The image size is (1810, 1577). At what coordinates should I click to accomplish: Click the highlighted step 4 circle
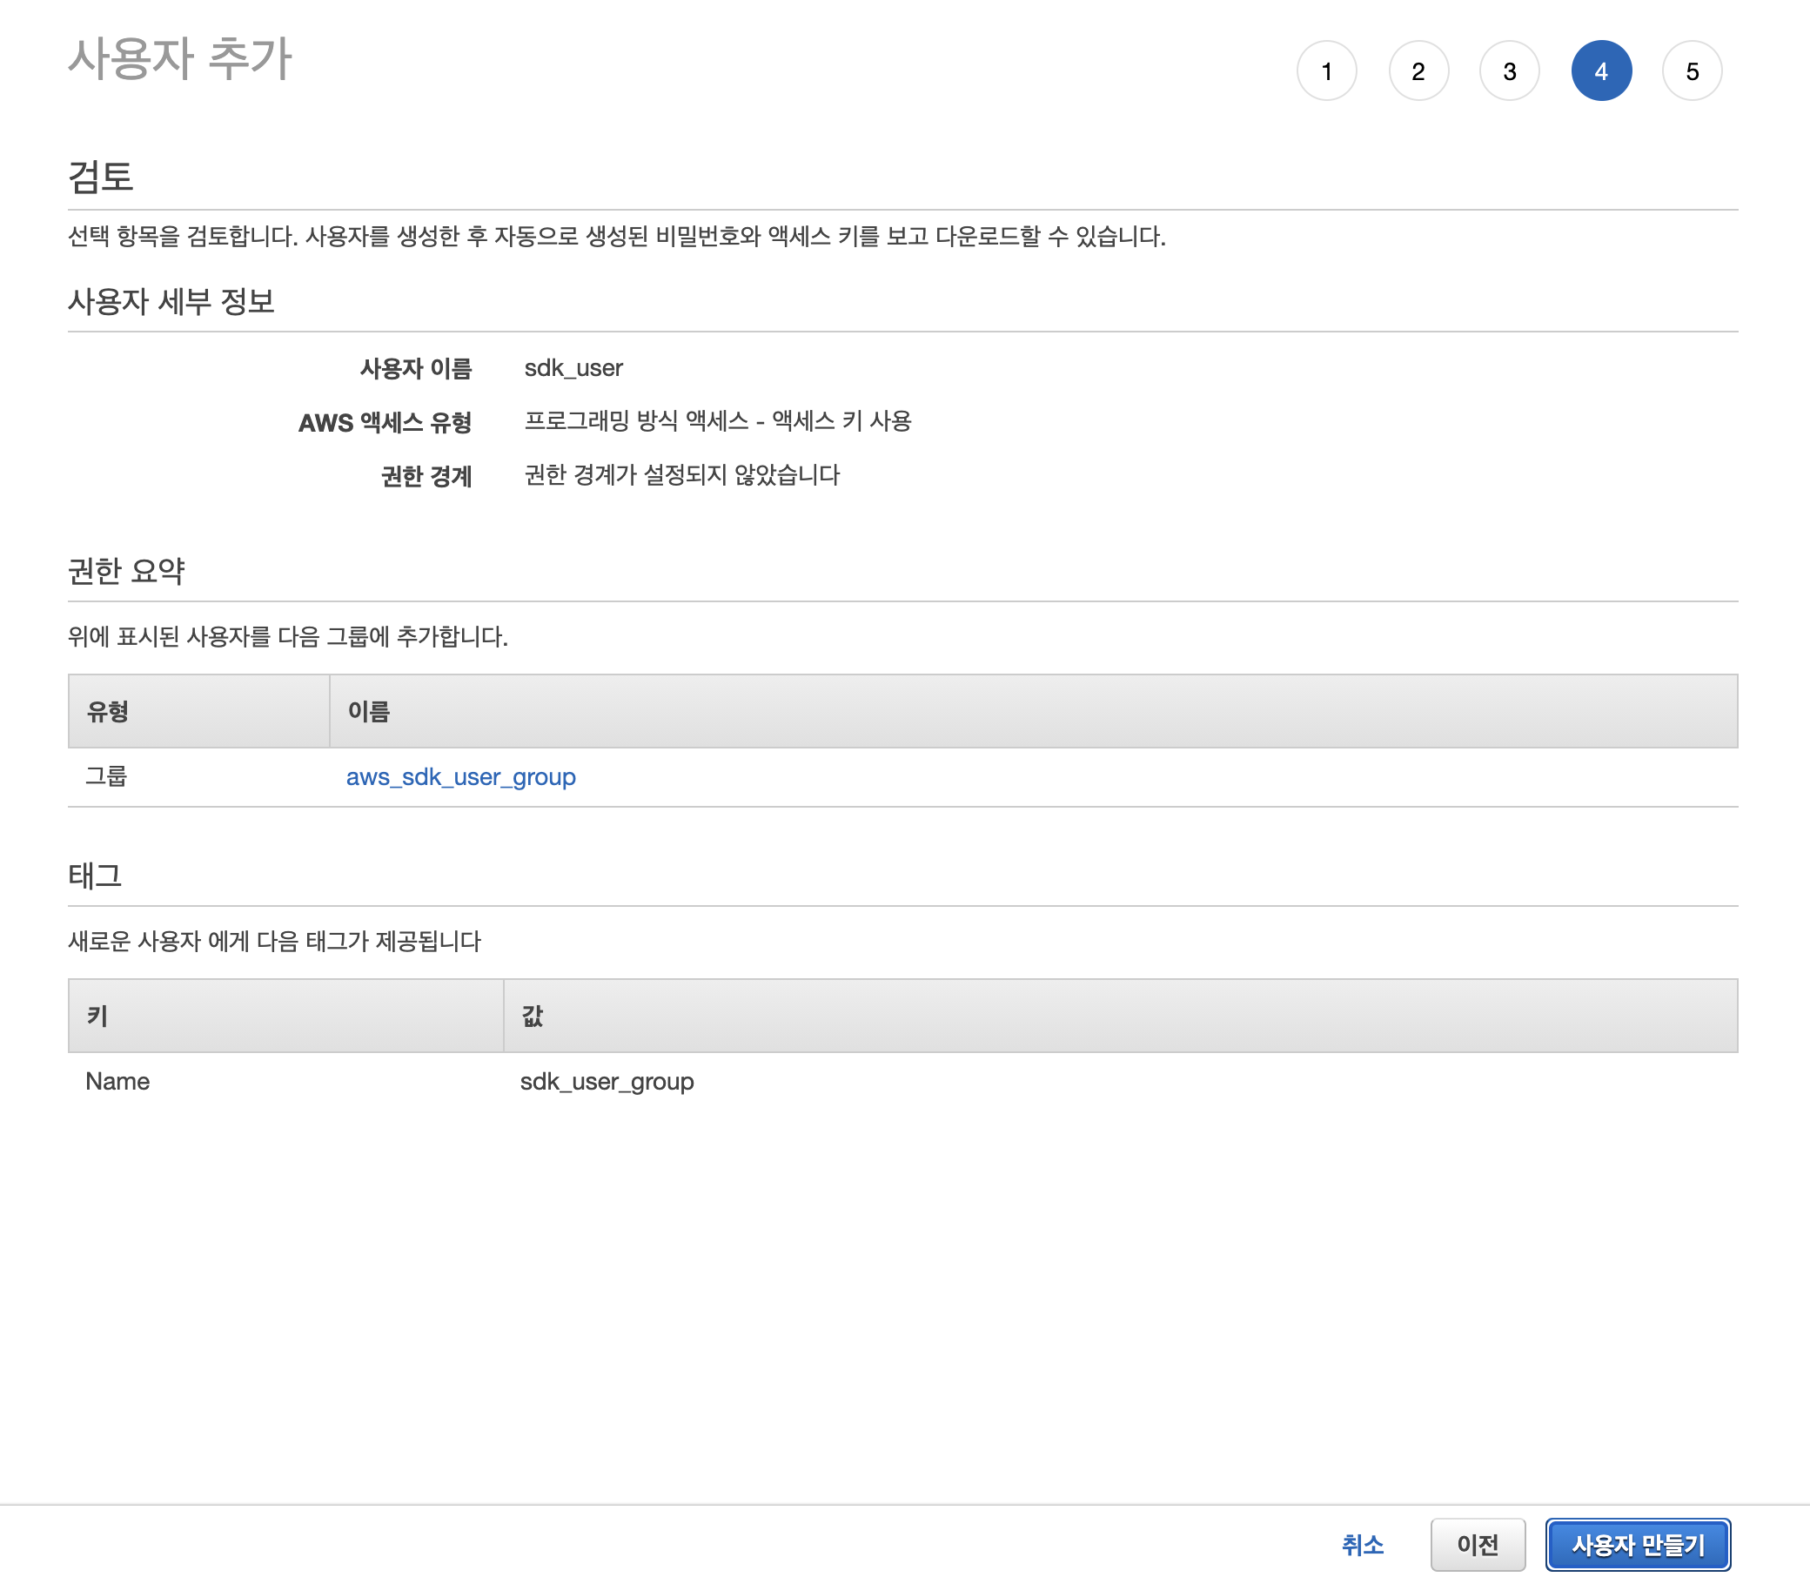pos(1600,71)
